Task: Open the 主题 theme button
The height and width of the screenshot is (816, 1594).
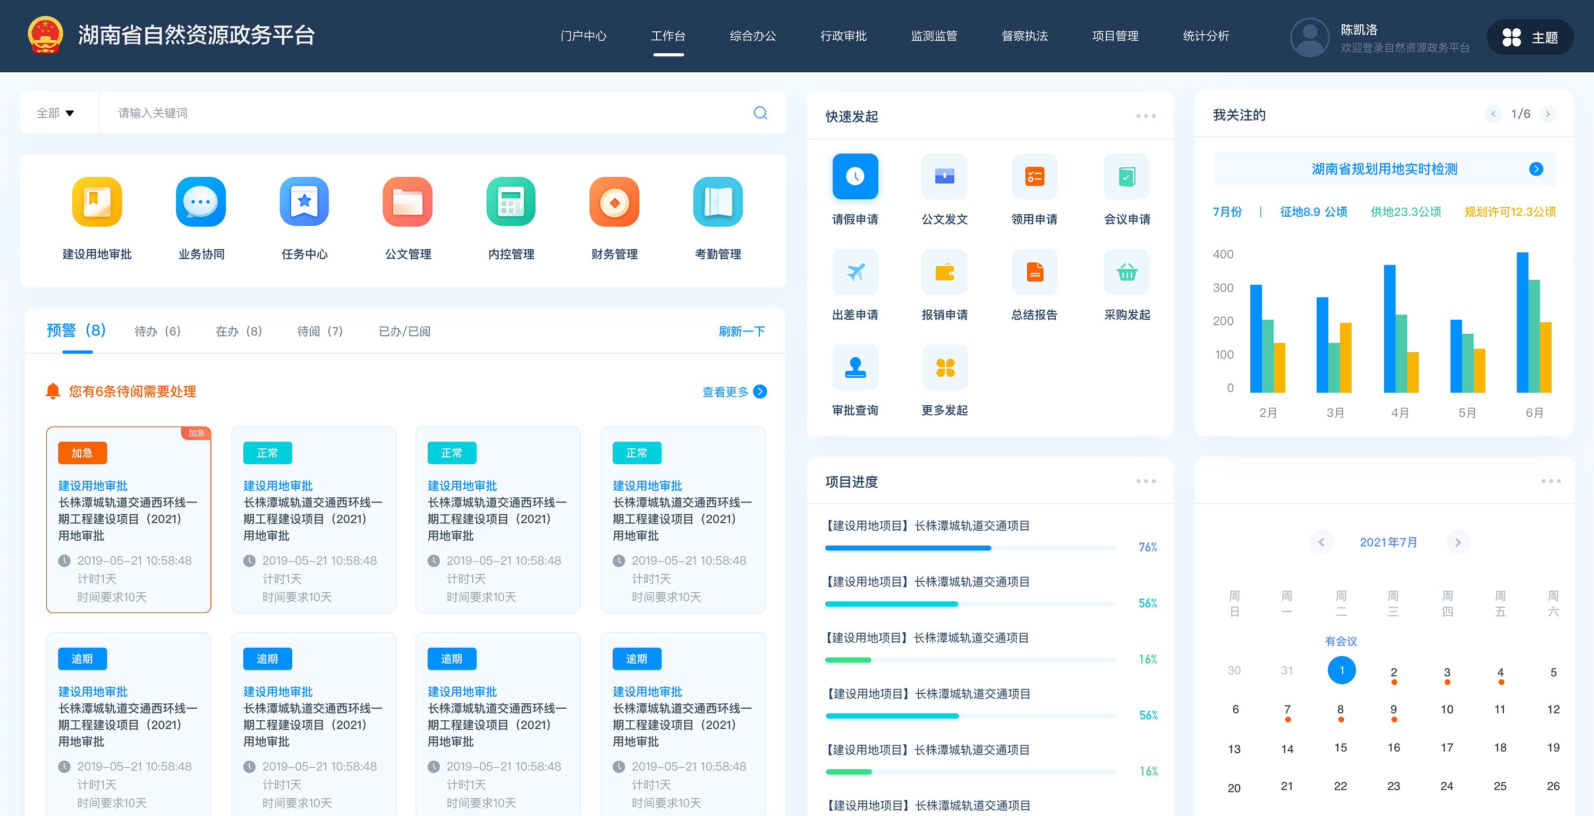Action: click(1530, 37)
